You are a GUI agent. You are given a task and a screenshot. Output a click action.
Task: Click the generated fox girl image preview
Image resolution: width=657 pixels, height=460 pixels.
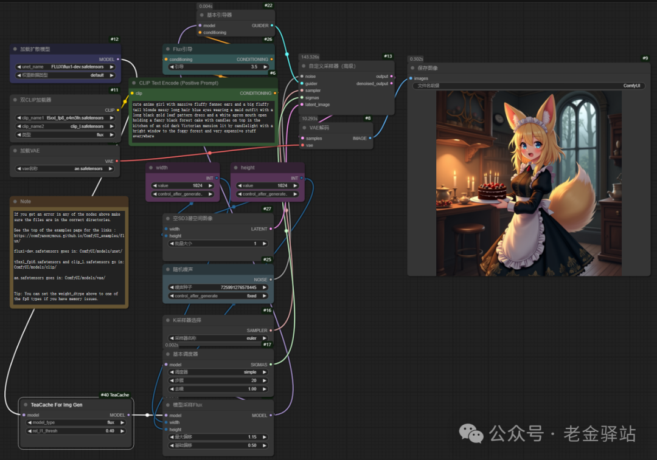(x=529, y=184)
